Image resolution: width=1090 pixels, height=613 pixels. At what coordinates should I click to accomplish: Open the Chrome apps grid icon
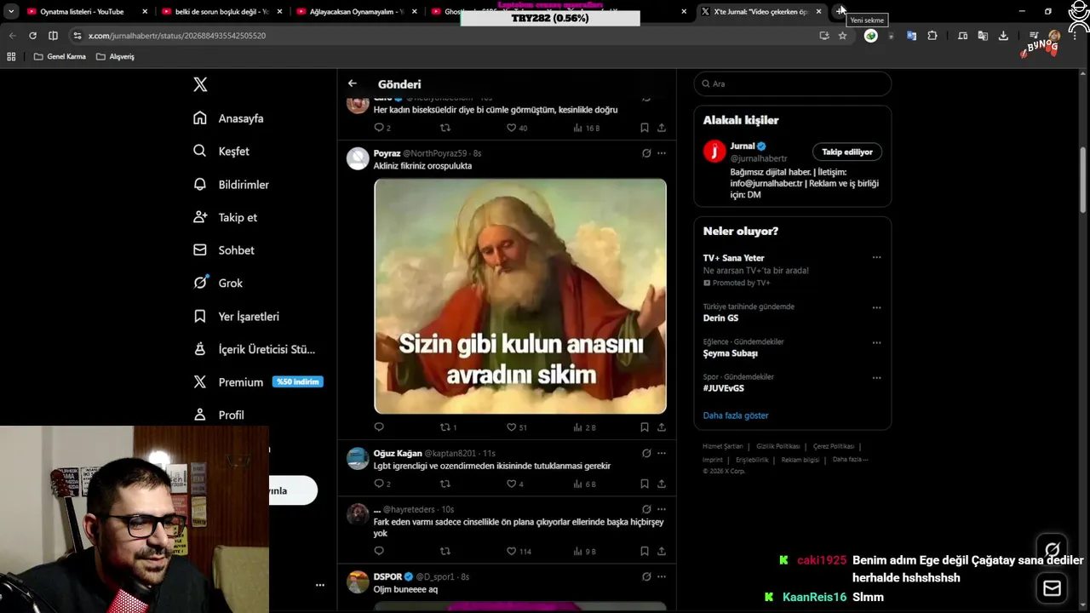pos(11,56)
